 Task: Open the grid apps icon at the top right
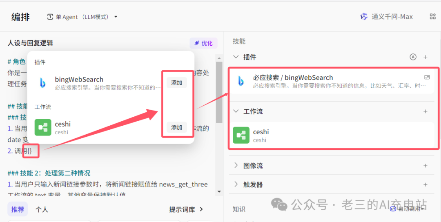point(432,17)
